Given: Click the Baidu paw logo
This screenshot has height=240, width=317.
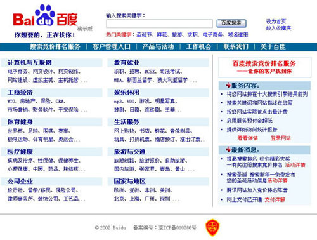Looking at the screenshot, I should tap(45, 15).
